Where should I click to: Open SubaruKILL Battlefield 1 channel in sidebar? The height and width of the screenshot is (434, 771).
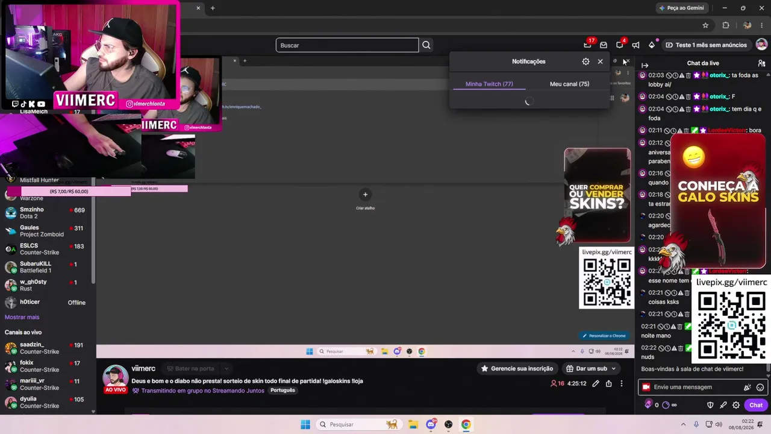[45, 267]
